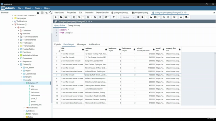The height and width of the screenshot is (121, 216).
Task: Open the Messages tab
Action: (81, 44)
